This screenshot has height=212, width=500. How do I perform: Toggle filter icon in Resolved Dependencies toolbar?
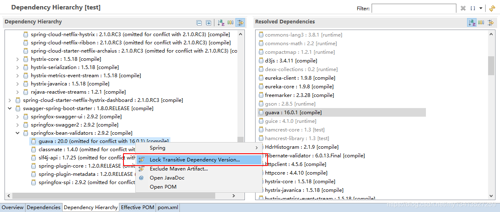point(490,23)
